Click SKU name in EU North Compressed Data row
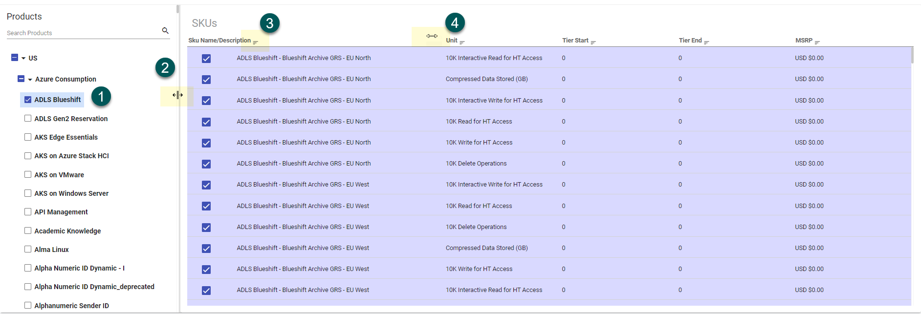 point(304,79)
